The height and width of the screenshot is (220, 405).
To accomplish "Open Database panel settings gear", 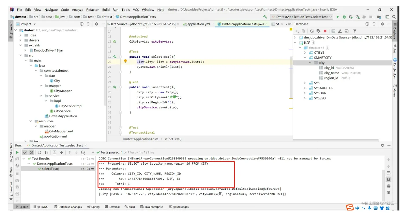I will [x=382, y=24].
